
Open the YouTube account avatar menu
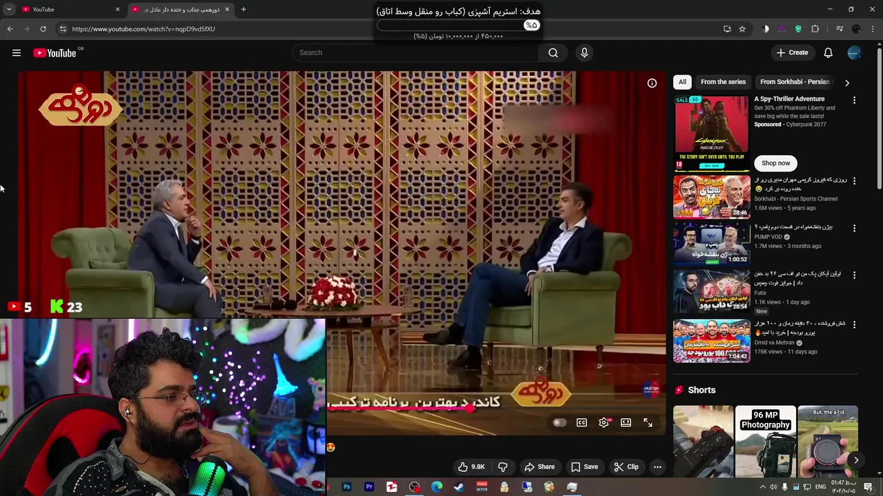point(854,53)
